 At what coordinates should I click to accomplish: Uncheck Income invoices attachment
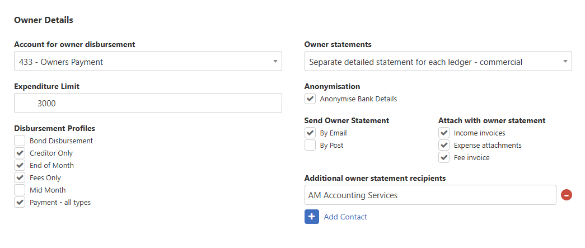(x=444, y=133)
